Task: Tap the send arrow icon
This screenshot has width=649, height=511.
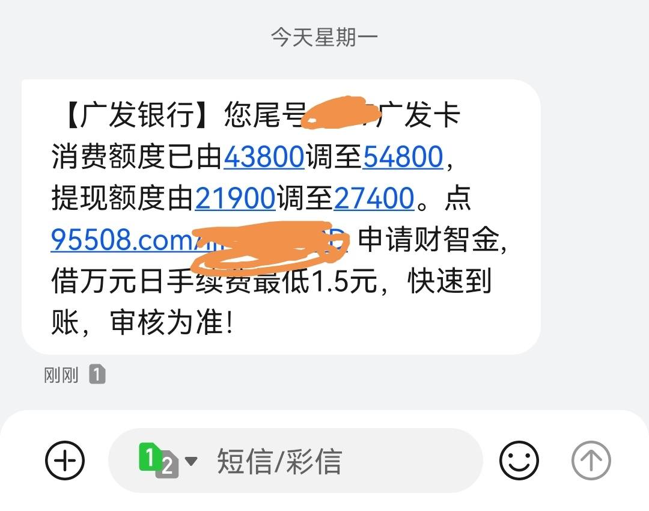Action: pyautogui.click(x=591, y=461)
